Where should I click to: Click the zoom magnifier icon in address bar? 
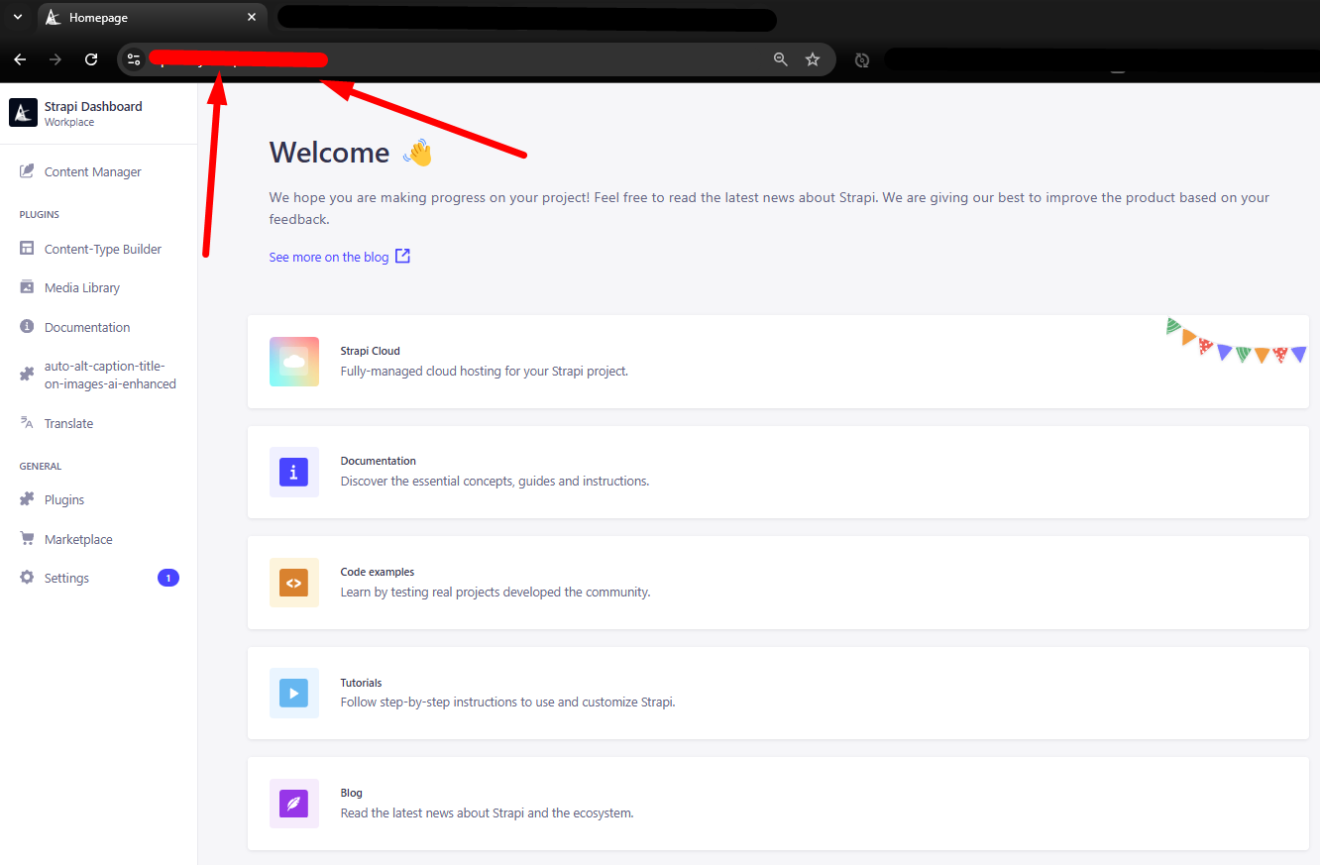pyautogui.click(x=781, y=59)
